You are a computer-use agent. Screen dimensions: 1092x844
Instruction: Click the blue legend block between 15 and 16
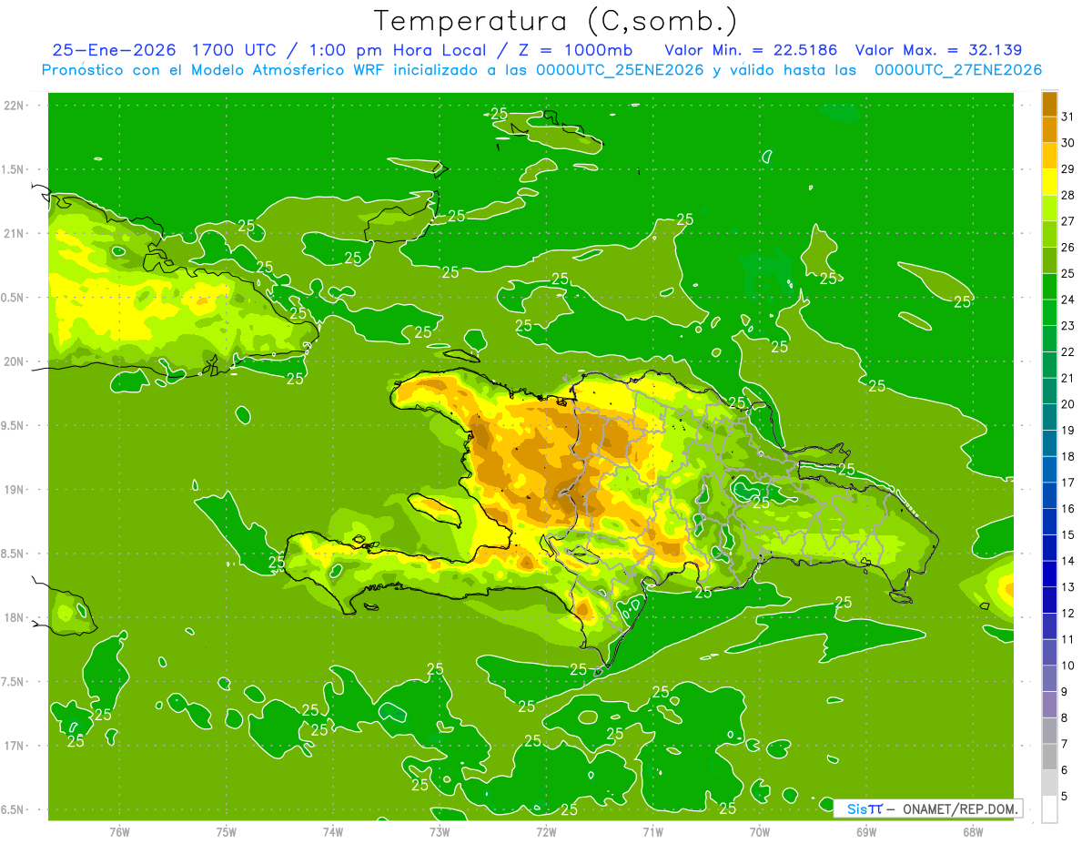[x=1049, y=522]
